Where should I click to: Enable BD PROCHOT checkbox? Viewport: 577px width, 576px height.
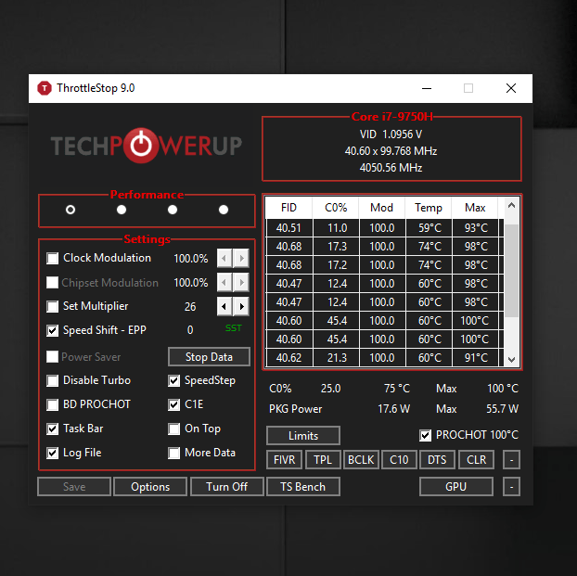tap(52, 404)
